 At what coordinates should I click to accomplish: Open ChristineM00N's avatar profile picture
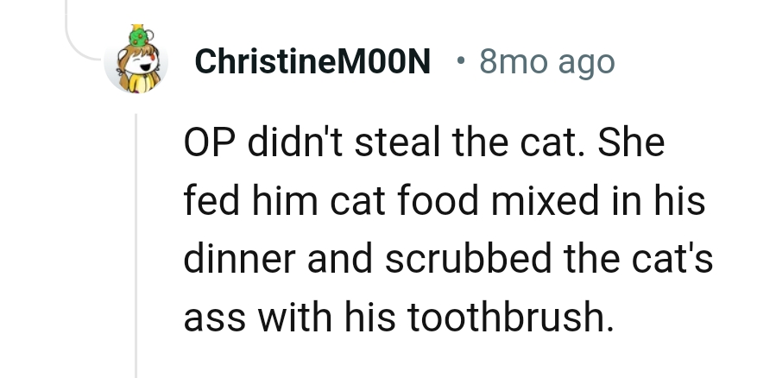click(x=136, y=65)
